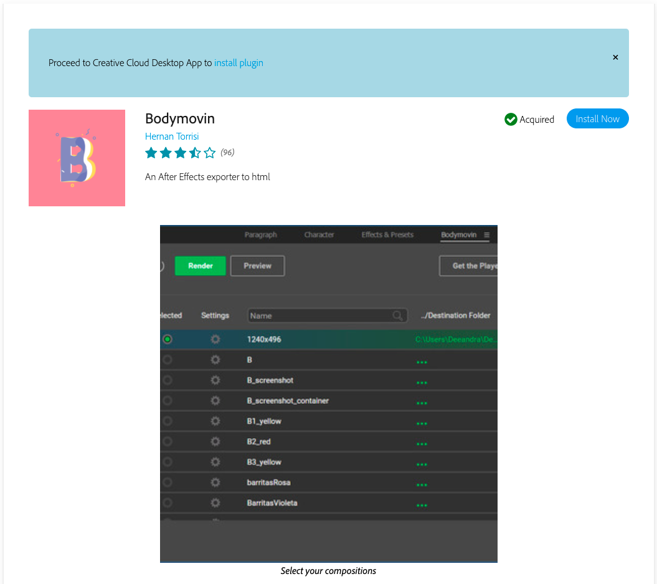Screen dimensions: 657x584
Task: Open settings gear for B3_yellow
Action: tap(215, 462)
